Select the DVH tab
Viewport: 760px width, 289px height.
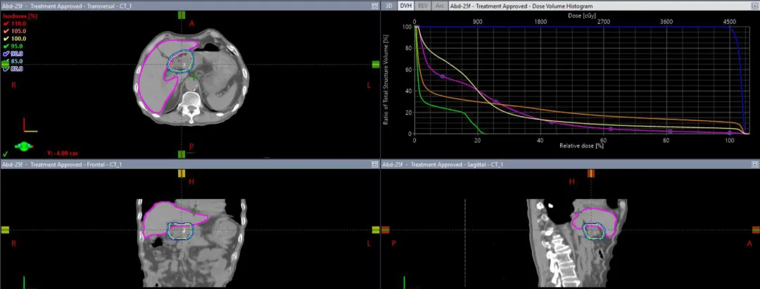[x=405, y=6]
